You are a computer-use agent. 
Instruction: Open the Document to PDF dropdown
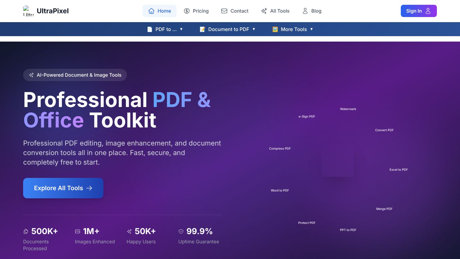click(x=227, y=29)
